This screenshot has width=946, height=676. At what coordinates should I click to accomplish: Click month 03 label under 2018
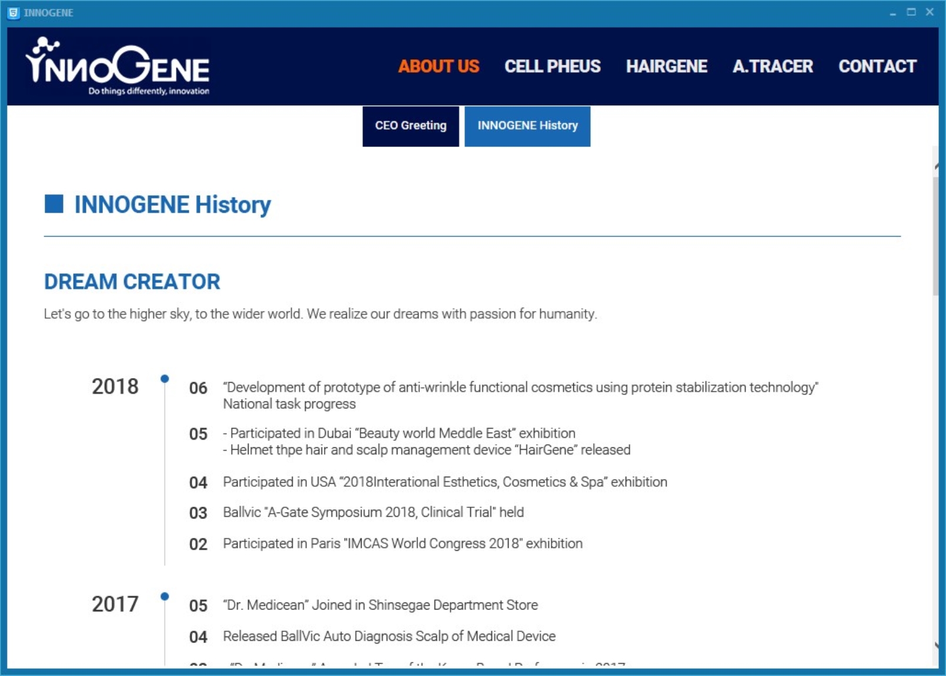[x=198, y=513]
